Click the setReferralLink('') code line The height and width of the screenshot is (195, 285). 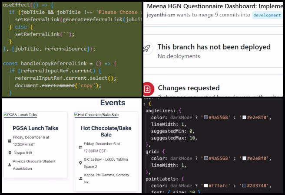[x=44, y=34]
